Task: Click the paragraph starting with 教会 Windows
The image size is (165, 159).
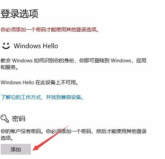Action: tap(73, 64)
